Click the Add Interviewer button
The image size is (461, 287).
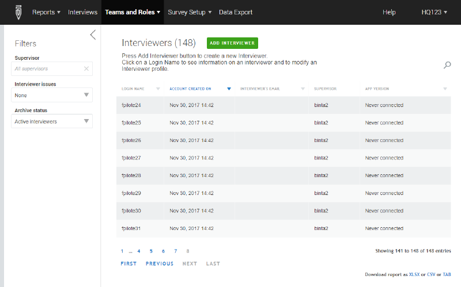[232, 43]
